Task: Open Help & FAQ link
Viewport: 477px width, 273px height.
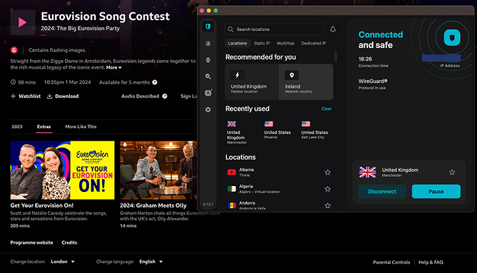Action: tap(431, 263)
